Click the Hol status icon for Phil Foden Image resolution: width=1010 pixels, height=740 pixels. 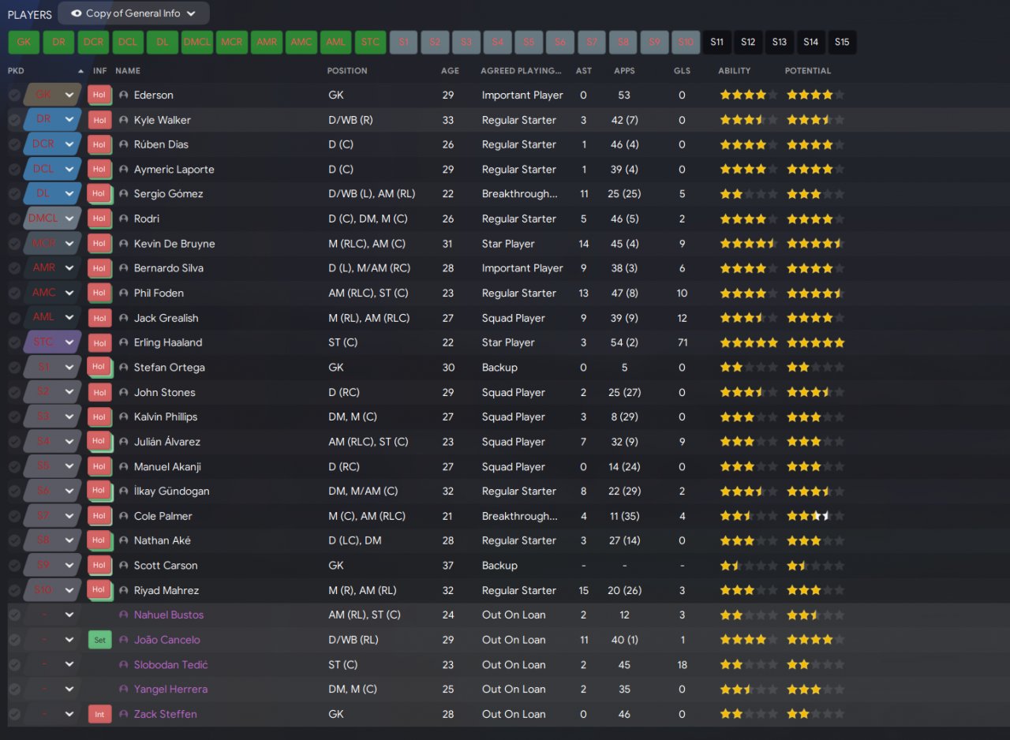click(99, 293)
